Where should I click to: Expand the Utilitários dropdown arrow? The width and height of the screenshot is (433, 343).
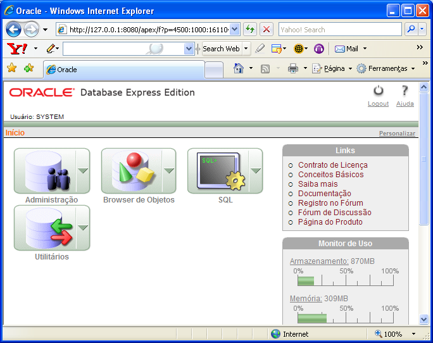click(83, 228)
